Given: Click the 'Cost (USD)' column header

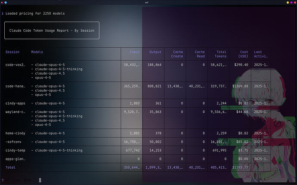Looking at the screenshot, I should pos(243,54).
